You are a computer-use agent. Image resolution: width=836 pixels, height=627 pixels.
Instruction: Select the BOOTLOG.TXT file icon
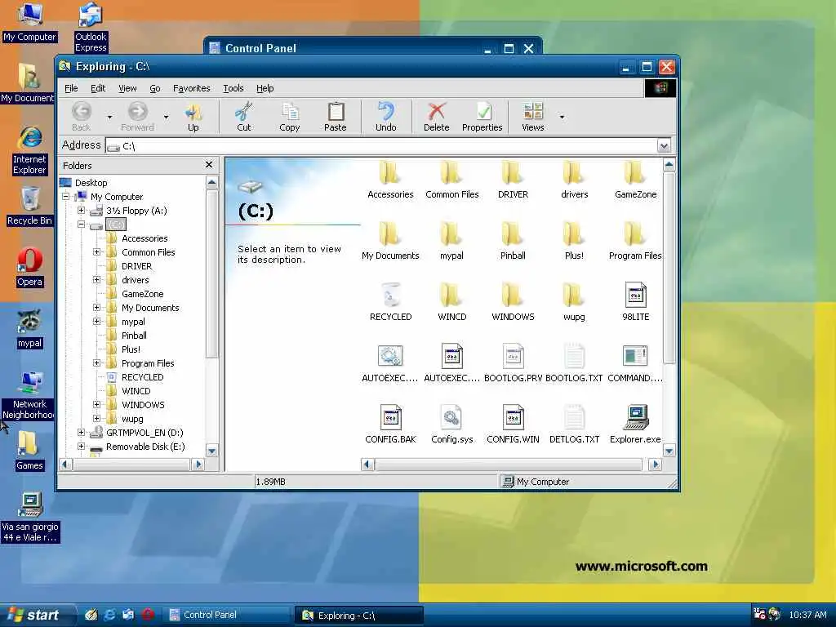click(x=574, y=356)
